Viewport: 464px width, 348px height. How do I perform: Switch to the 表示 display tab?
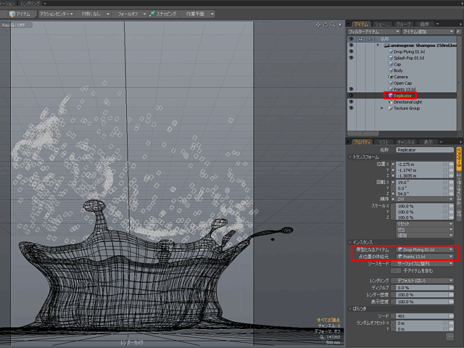428,142
